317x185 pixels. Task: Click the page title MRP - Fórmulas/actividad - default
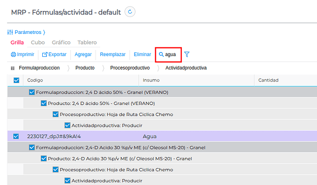(66, 12)
